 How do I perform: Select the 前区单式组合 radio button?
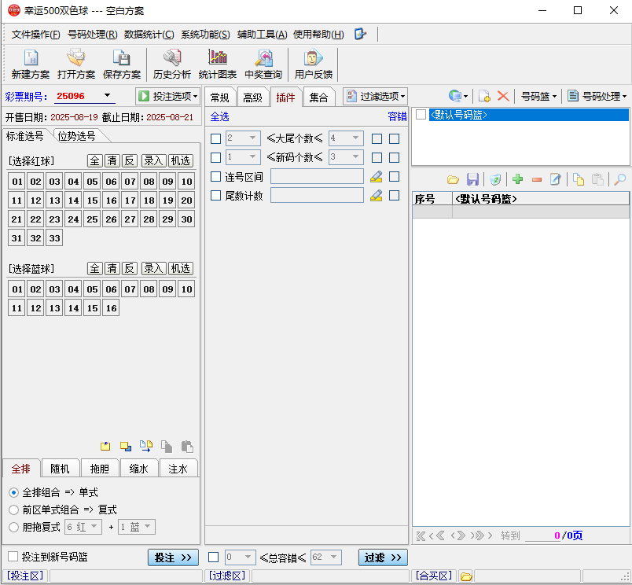tap(13, 510)
